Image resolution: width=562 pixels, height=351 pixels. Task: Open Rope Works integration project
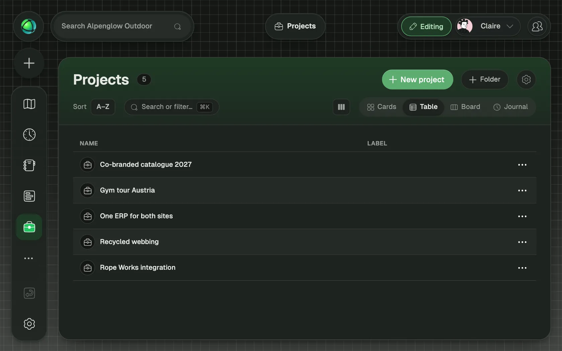(x=138, y=268)
